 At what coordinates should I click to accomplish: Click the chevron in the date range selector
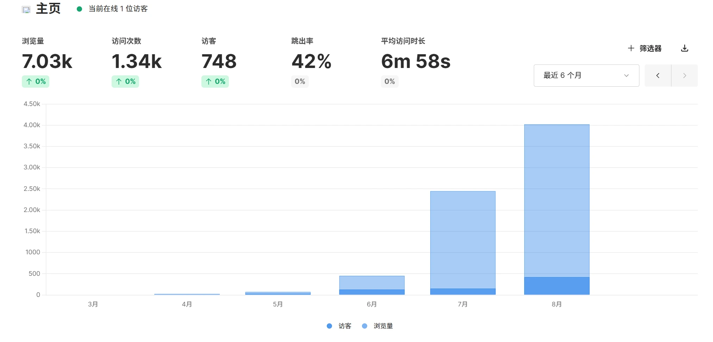[626, 75]
